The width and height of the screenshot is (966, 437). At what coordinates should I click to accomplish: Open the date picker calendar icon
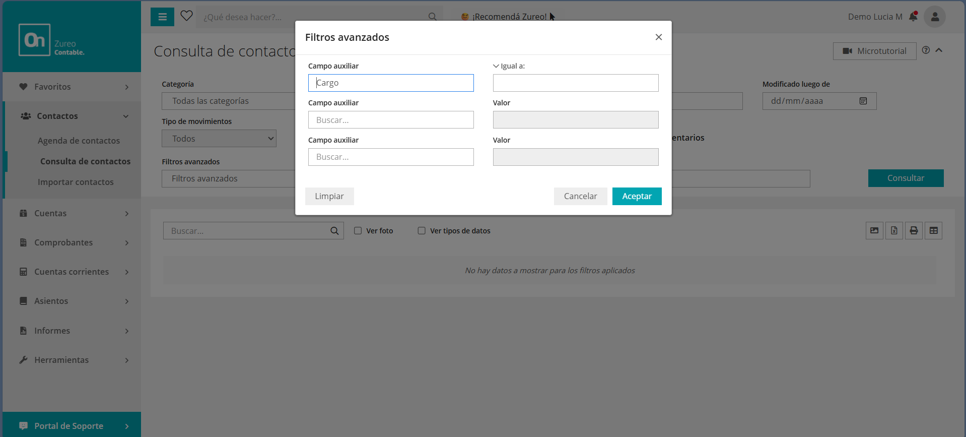863,101
